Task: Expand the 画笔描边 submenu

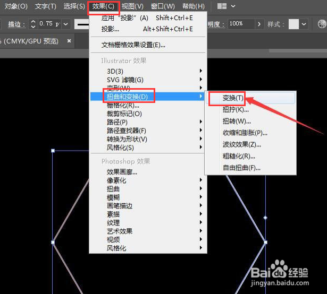Action: (x=147, y=206)
